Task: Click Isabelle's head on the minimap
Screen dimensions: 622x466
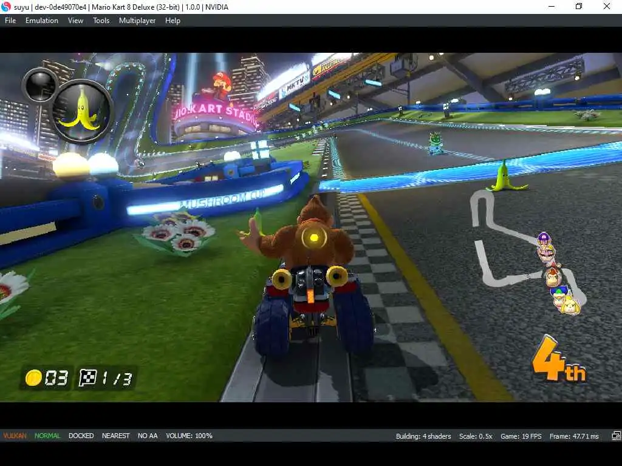Action: [x=570, y=306]
